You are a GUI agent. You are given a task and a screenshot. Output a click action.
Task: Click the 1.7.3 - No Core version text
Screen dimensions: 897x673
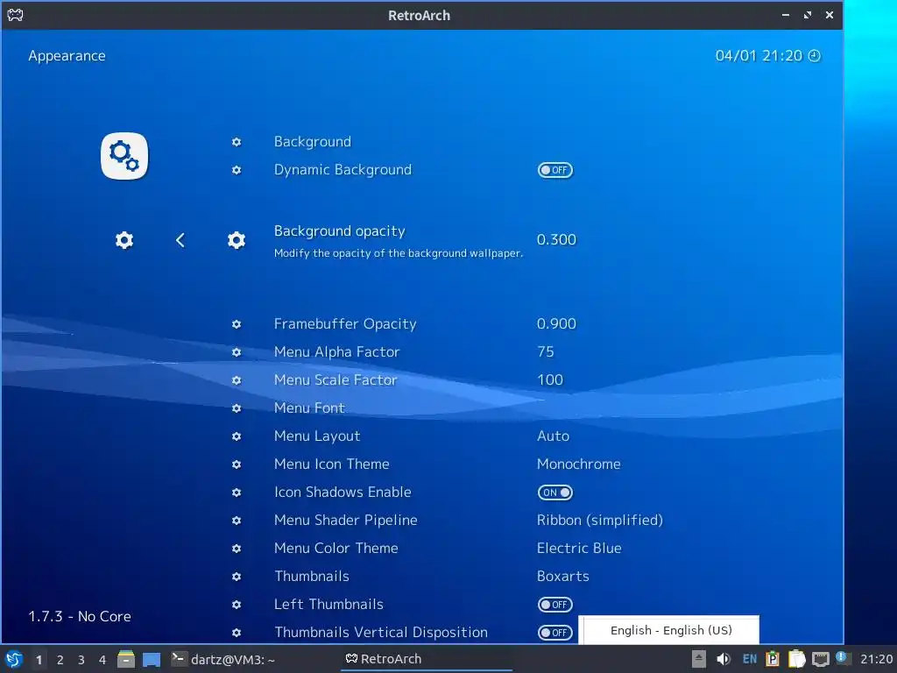80,616
